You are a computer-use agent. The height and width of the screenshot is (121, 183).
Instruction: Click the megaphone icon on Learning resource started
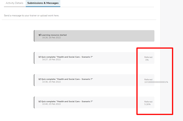[40, 35]
